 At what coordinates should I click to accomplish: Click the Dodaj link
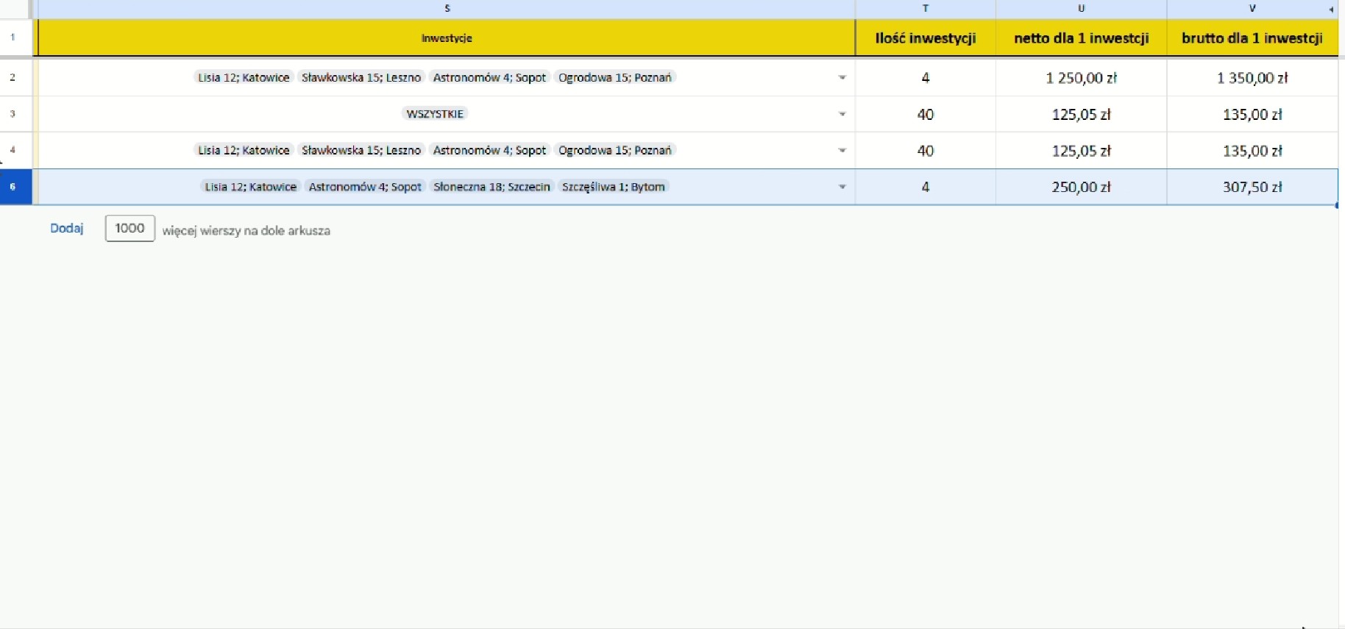(x=67, y=228)
